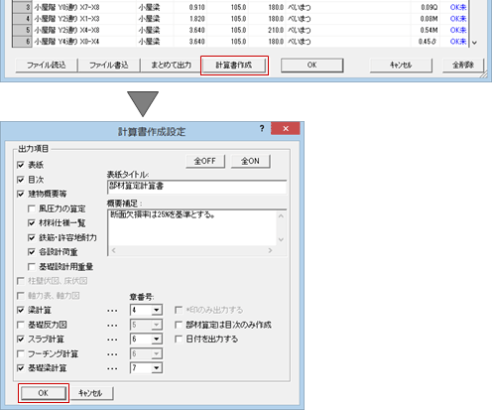Click the ファイル読込 button
The image size is (492, 410).
coord(47,66)
